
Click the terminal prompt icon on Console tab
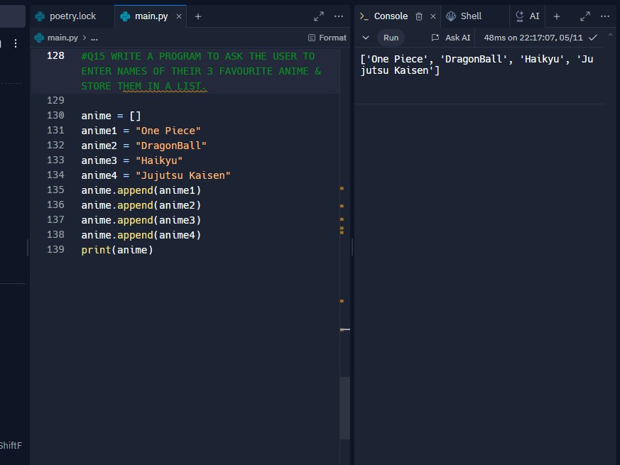tap(365, 16)
